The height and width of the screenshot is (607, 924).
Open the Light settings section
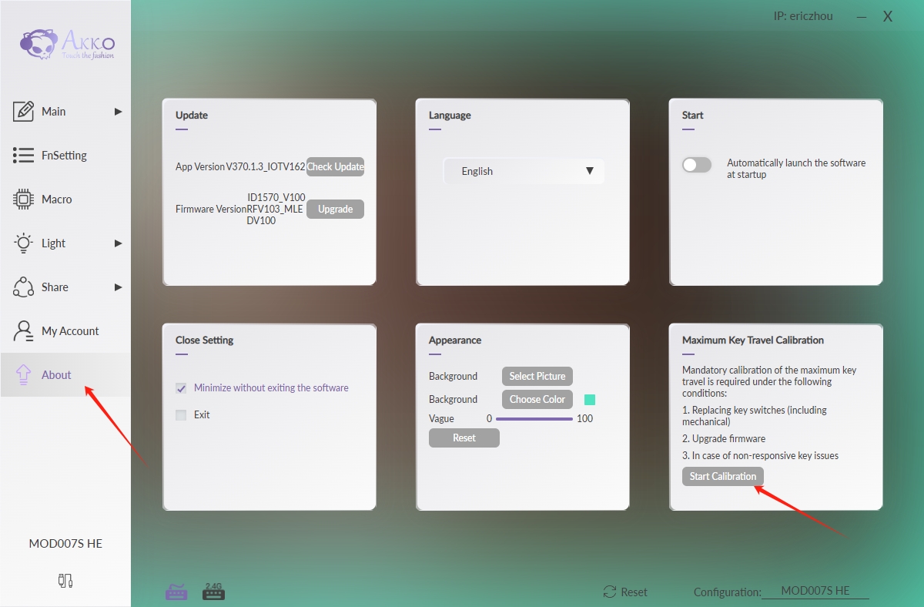pos(53,243)
